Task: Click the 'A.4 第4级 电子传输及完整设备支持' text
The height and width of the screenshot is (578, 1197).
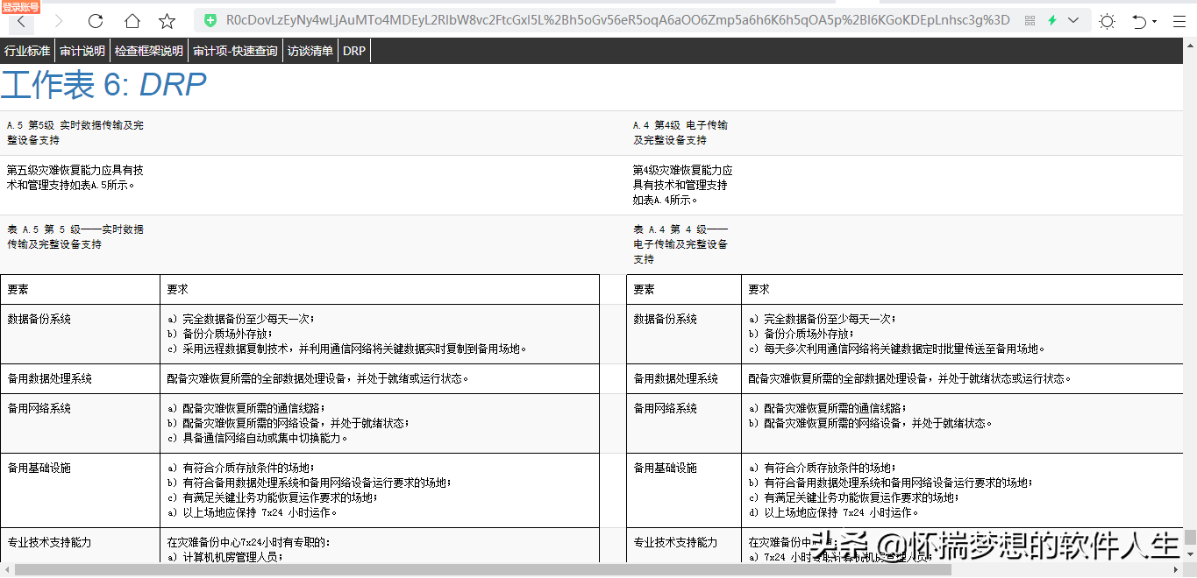Action: click(x=680, y=132)
